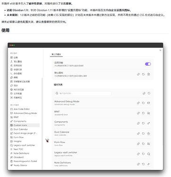Reset the Legacy vault switcher icon

pyautogui.click(x=143, y=154)
